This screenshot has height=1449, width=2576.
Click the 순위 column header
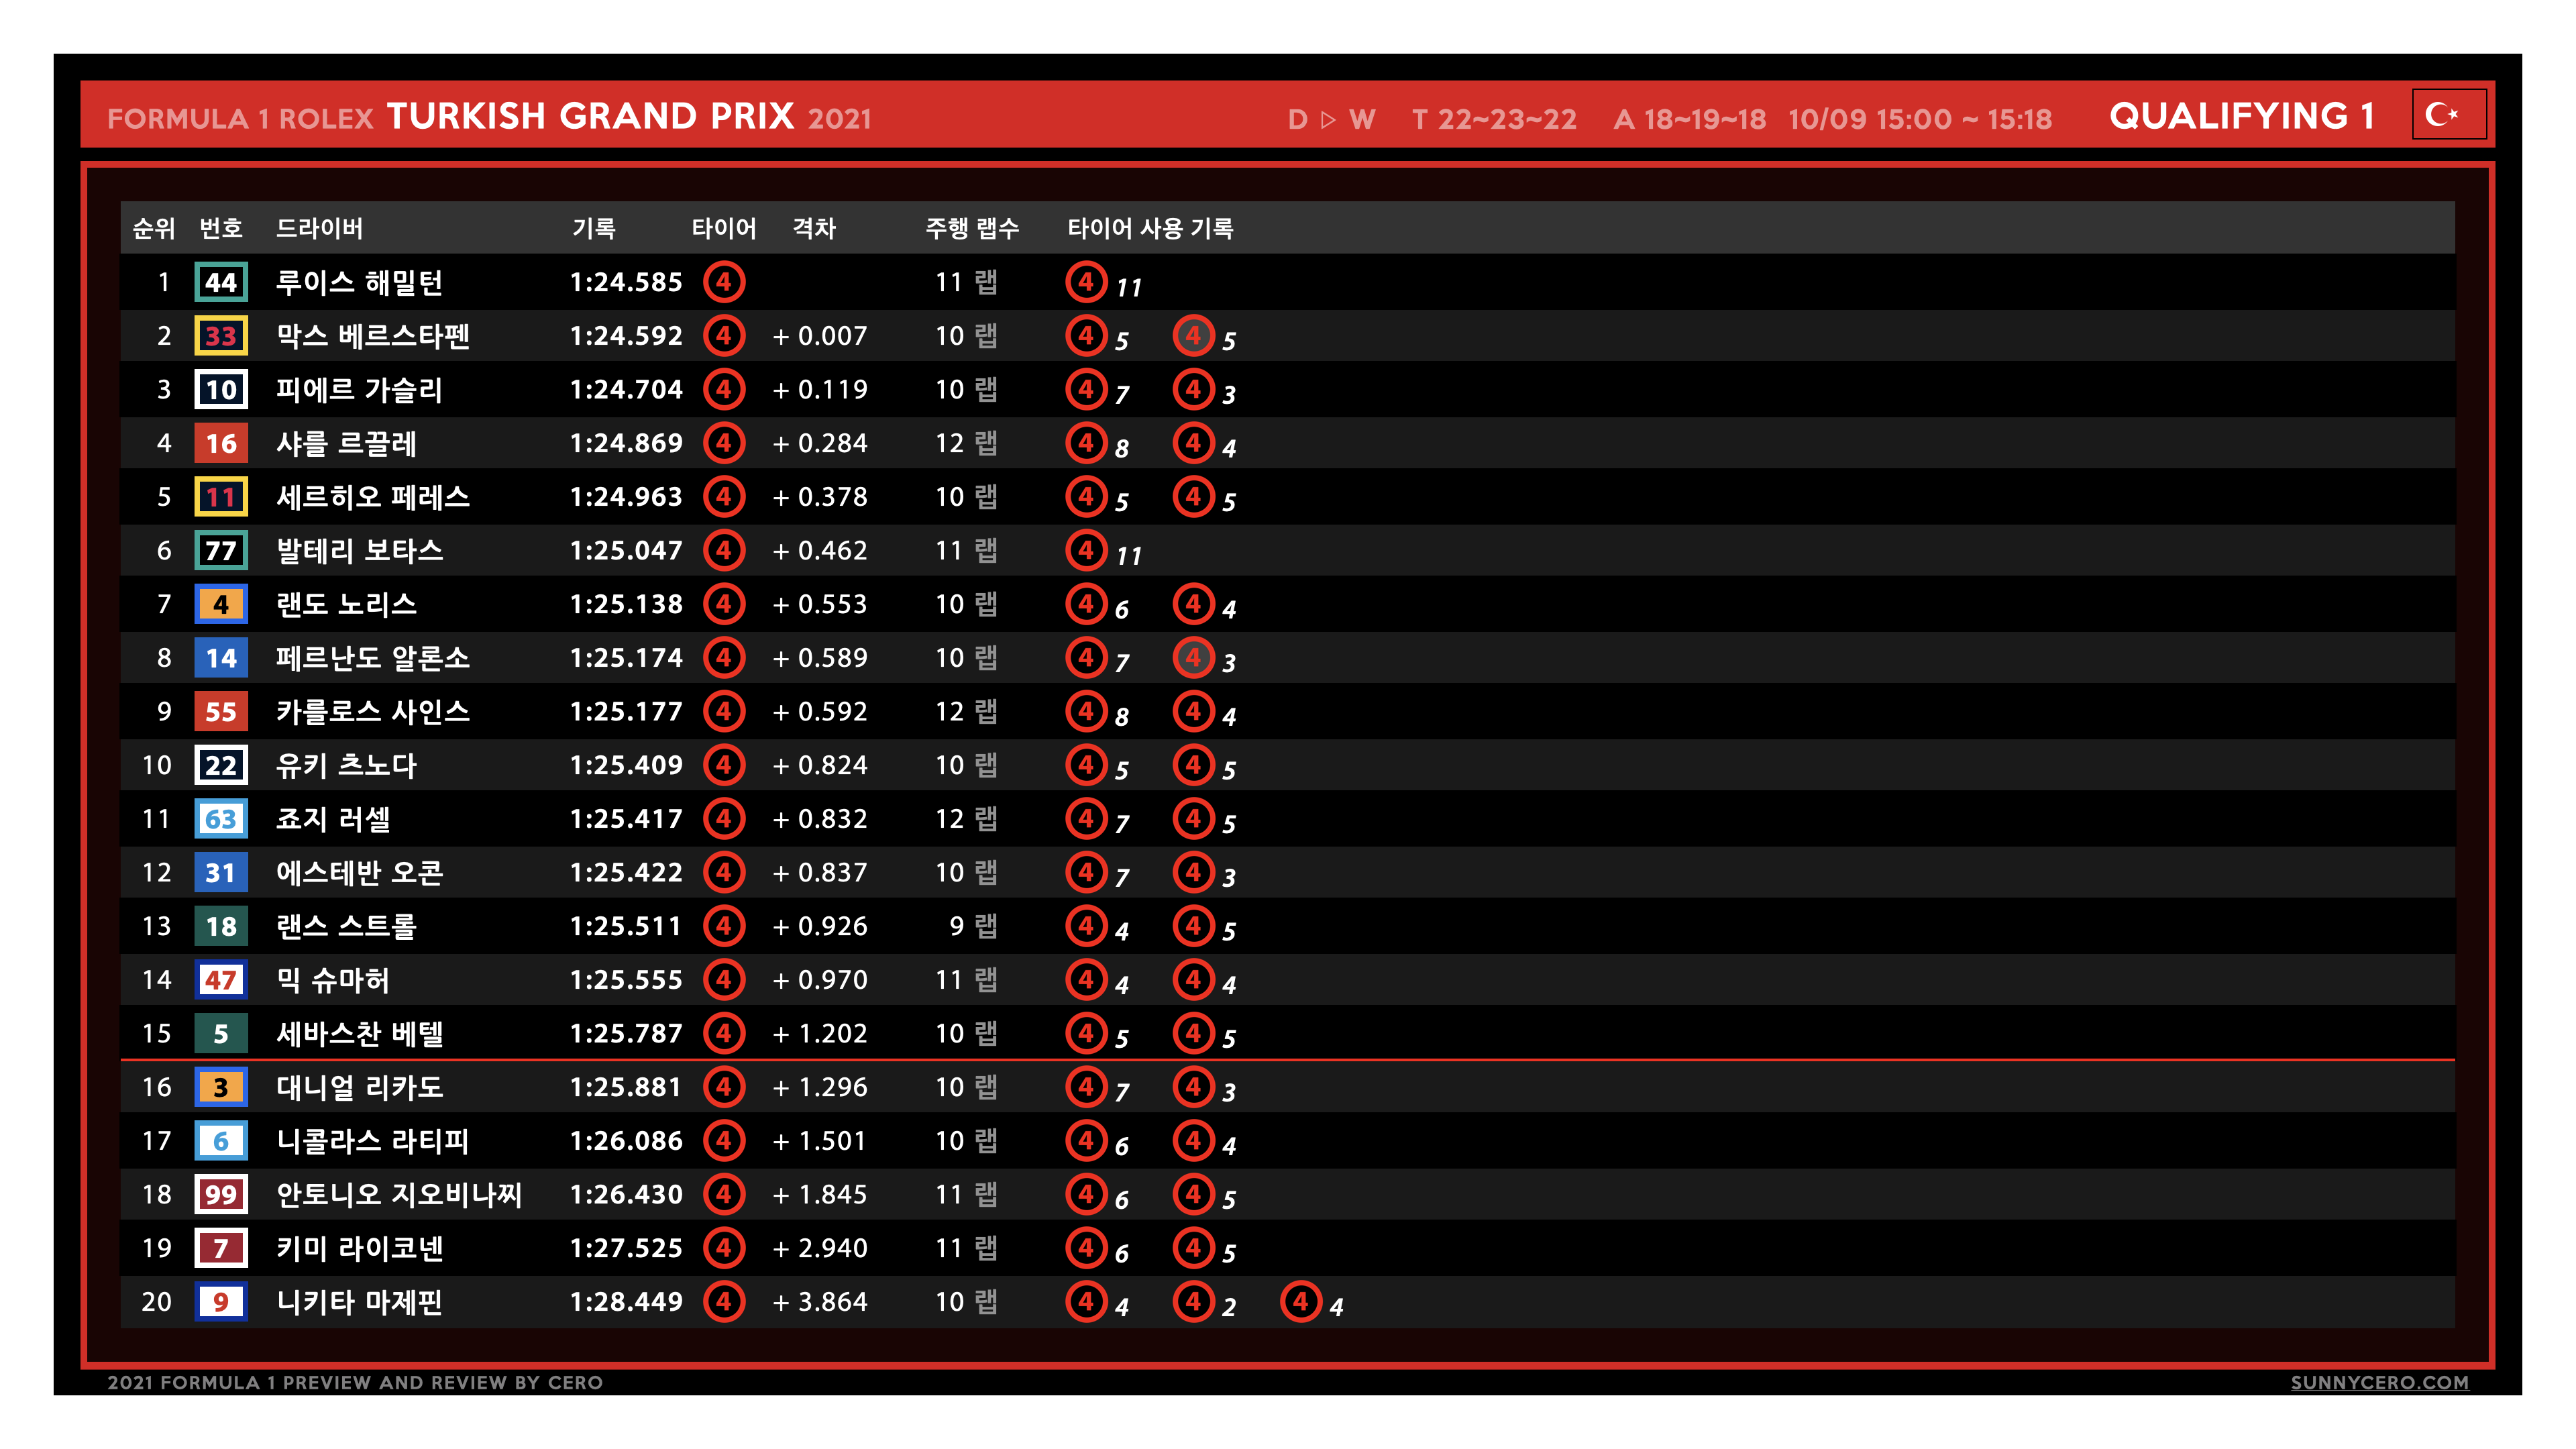click(154, 229)
